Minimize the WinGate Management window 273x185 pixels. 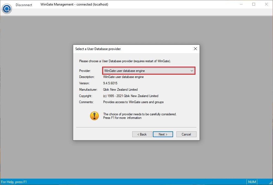(x=241, y=4)
